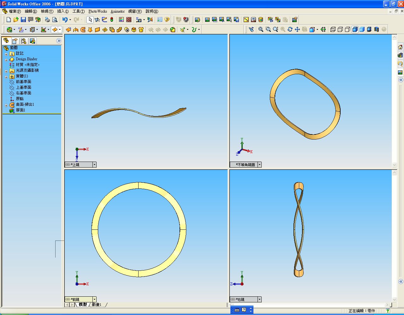Click the PhotoWorks Options icon
Viewport: 404px width, 315px height.
[x=295, y=20]
